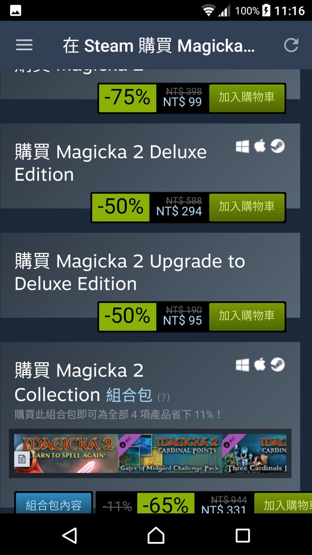The height and width of the screenshot is (555, 312).
Task: Tap the Android recent apps button
Action: (243, 535)
